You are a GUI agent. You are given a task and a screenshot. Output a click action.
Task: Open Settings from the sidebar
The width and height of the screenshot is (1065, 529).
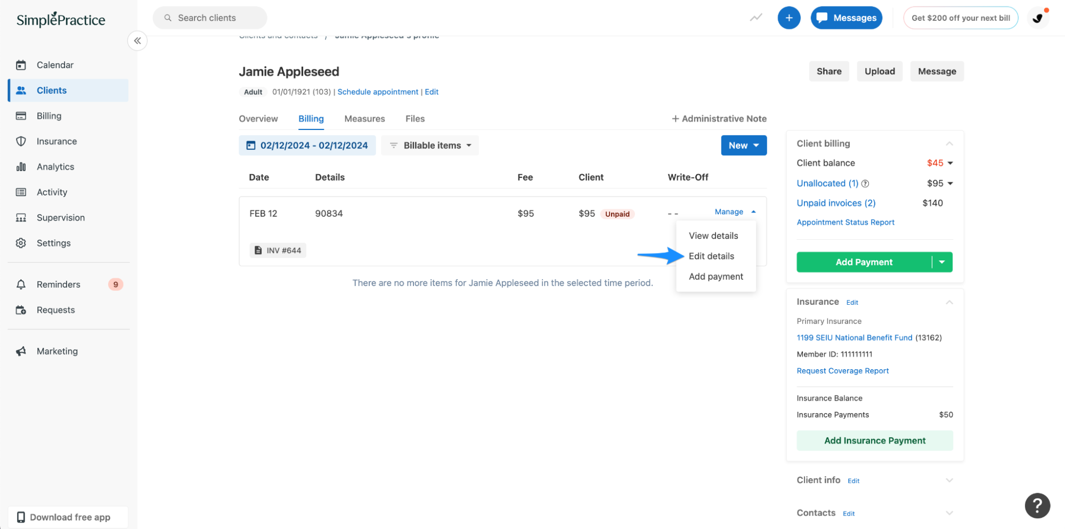[53, 243]
